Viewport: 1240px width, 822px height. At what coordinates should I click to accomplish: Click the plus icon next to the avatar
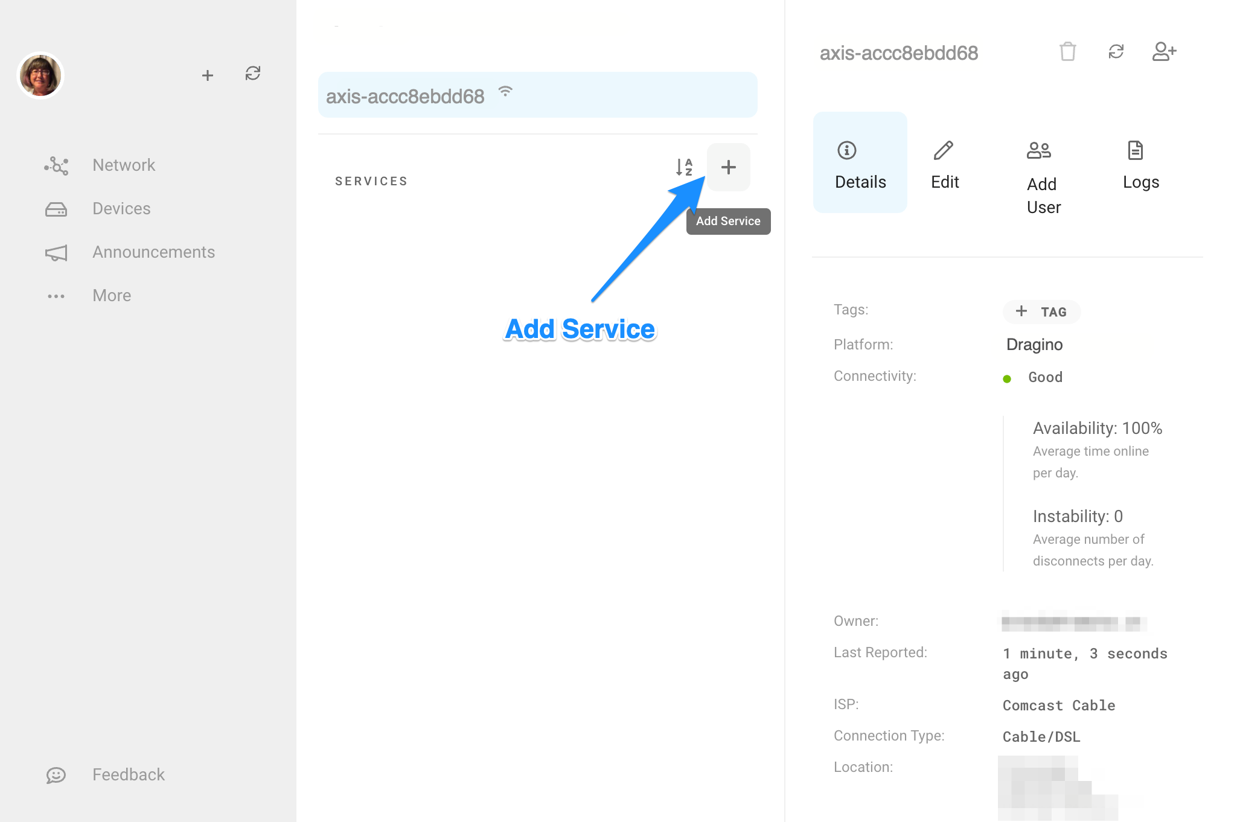point(207,75)
